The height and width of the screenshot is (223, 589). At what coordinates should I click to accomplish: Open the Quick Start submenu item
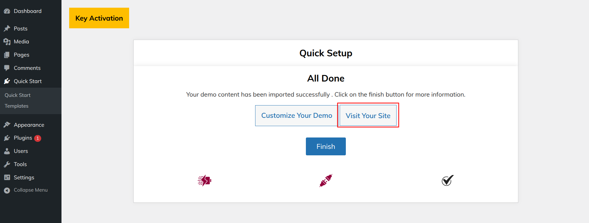coord(18,95)
